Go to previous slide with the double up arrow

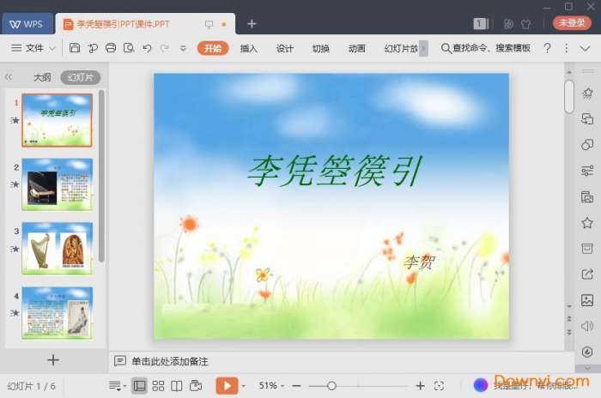(569, 319)
